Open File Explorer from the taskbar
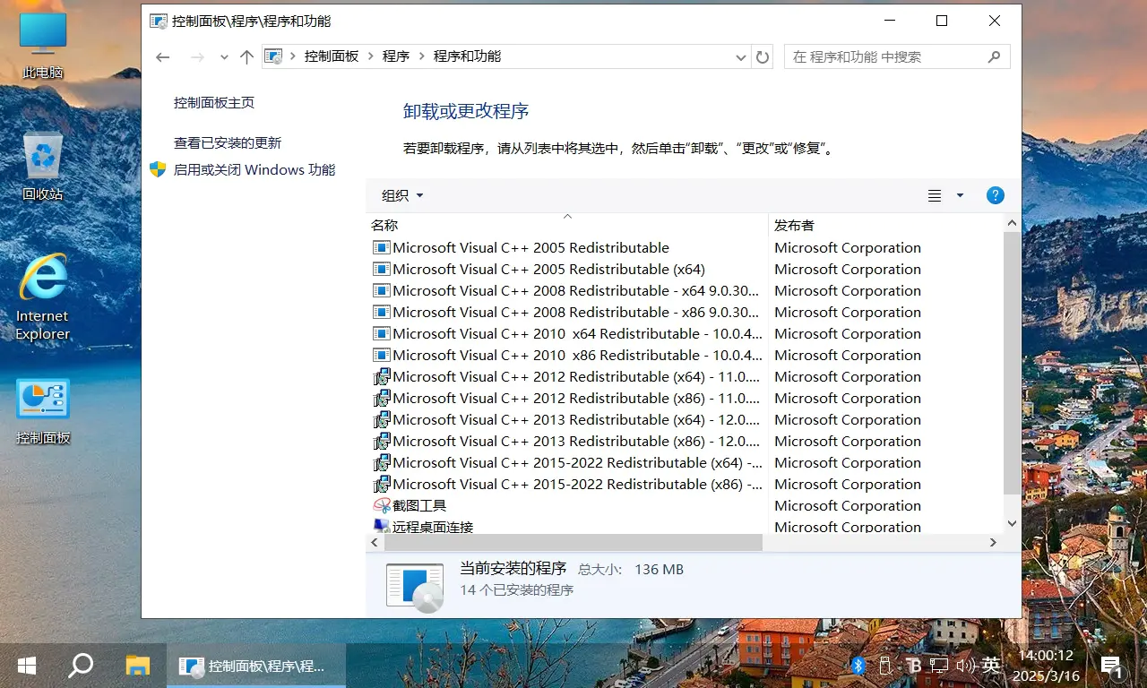The image size is (1147, 688). (137, 666)
